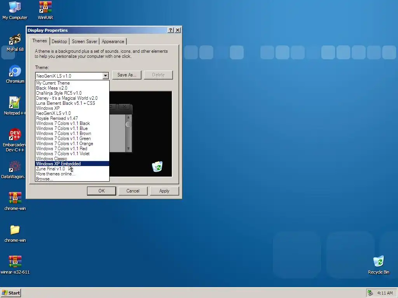Click the system tray network icon

370,293
